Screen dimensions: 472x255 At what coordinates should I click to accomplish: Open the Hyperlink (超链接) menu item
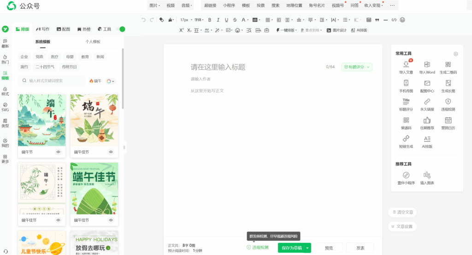tap(210, 6)
